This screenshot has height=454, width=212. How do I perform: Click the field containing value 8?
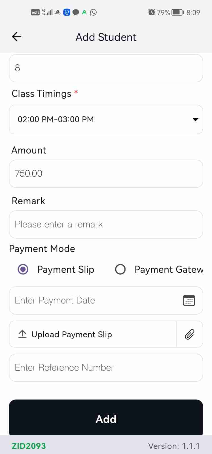106,68
